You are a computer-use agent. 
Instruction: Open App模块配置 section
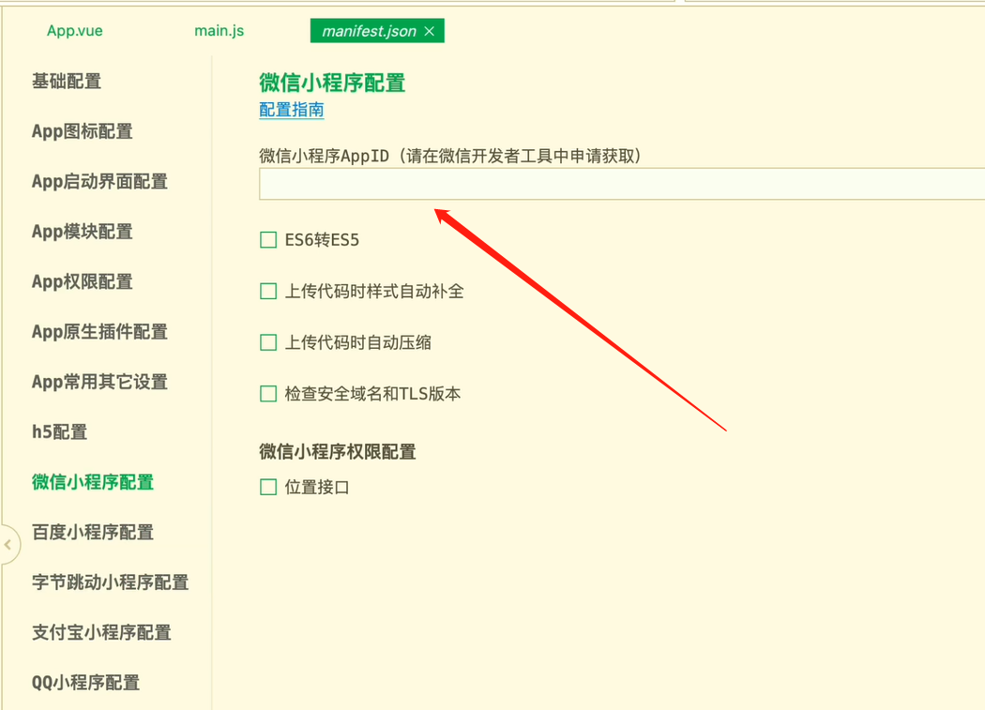click(x=83, y=232)
